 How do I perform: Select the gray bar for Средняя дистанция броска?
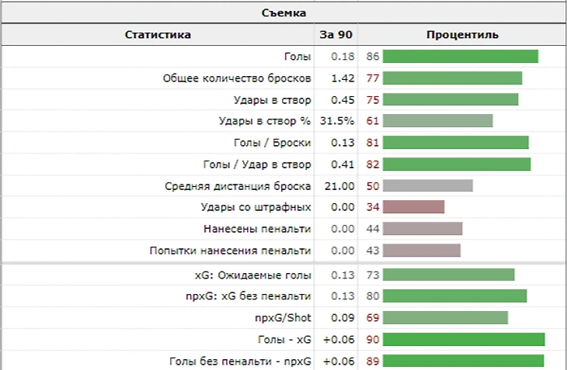coord(427,186)
